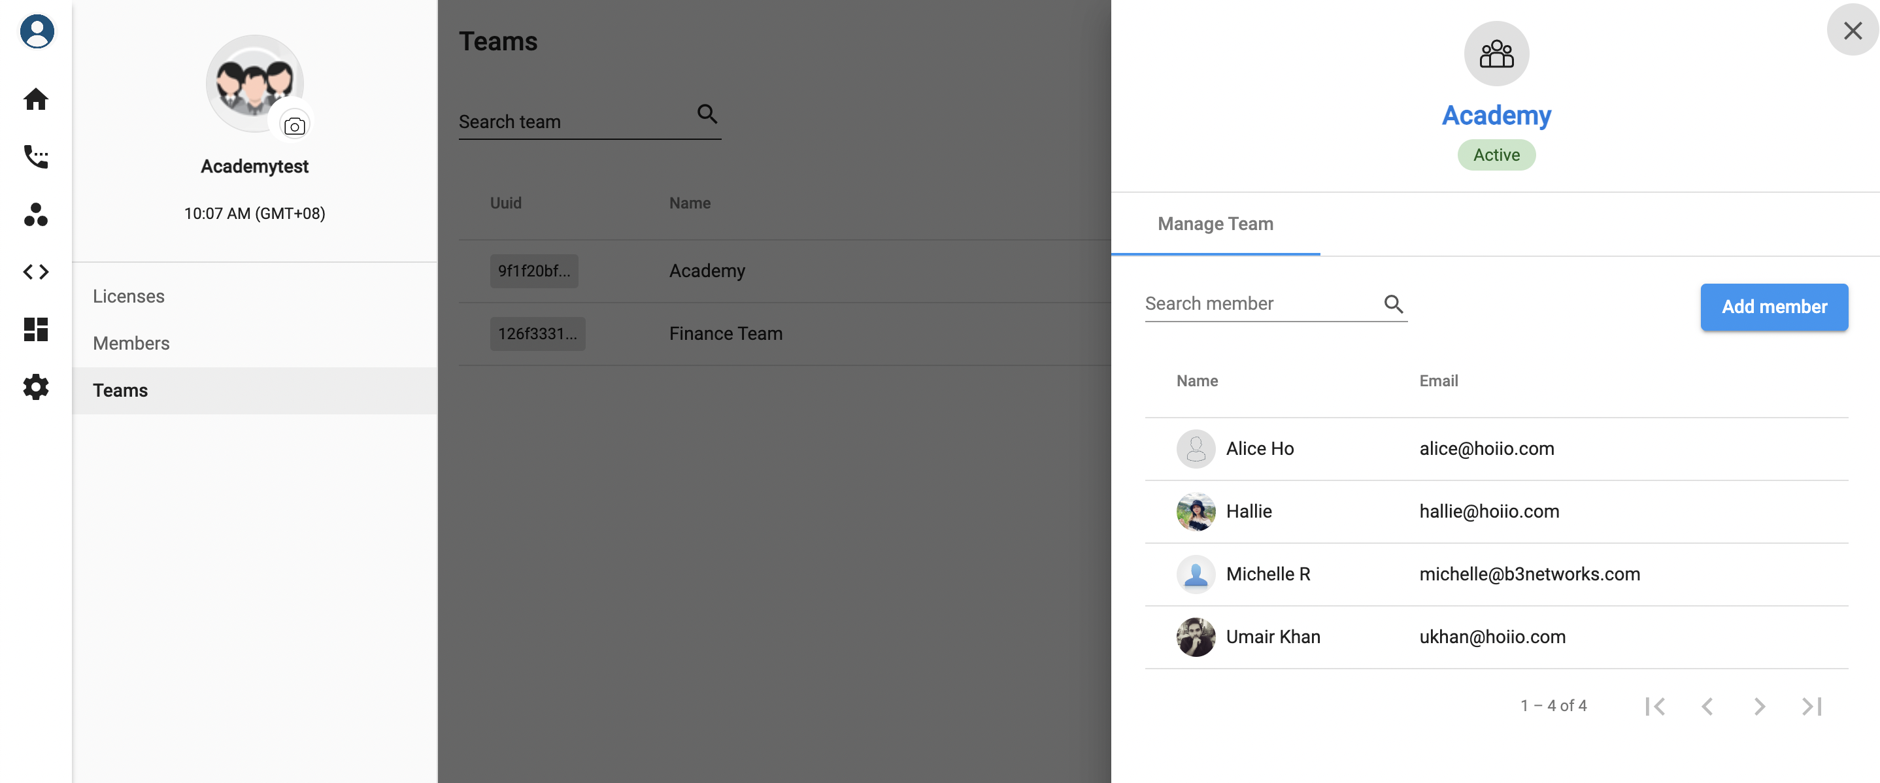Go to last page of members

tap(1811, 706)
